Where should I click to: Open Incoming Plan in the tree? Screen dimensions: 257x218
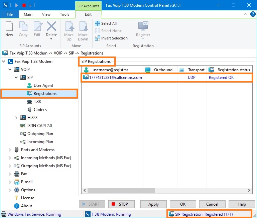[x=40, y=142]
